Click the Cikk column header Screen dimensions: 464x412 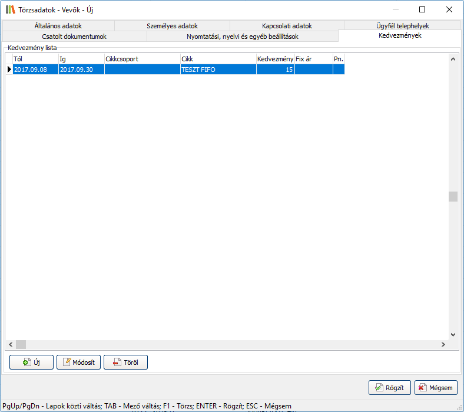218,59
